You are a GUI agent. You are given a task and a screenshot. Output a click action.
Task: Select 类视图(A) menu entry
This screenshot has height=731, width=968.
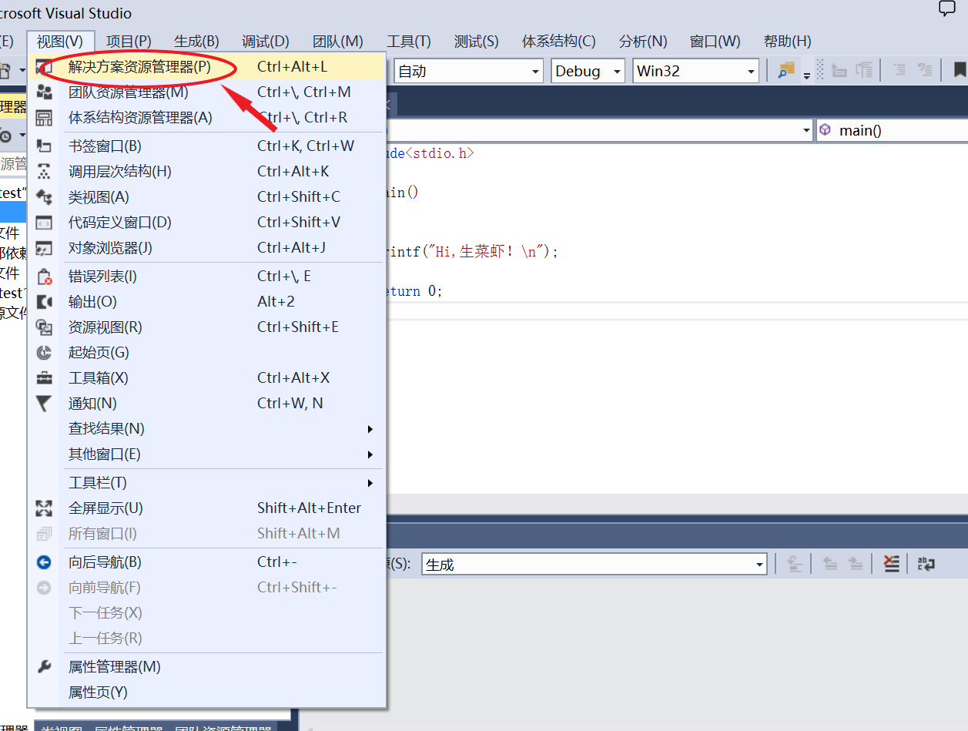click(206, 196)
